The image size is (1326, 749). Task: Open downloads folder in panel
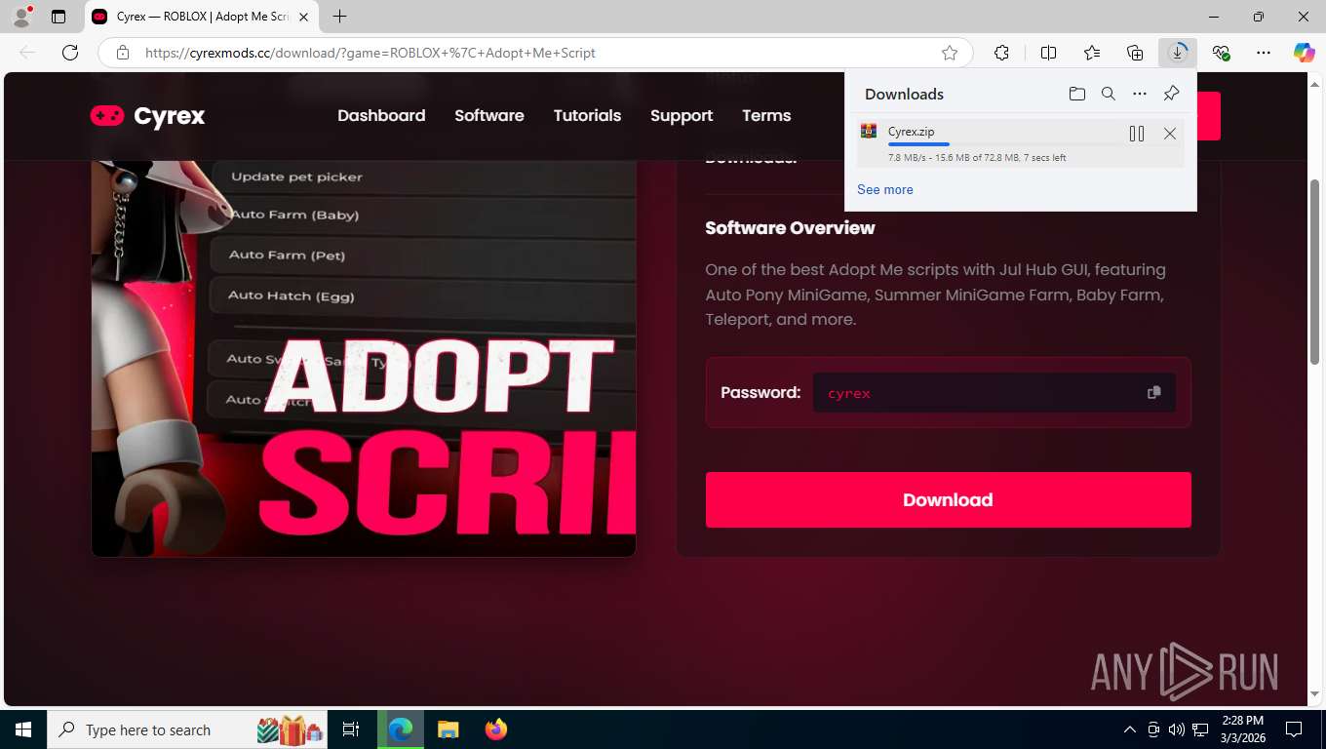1077,94
